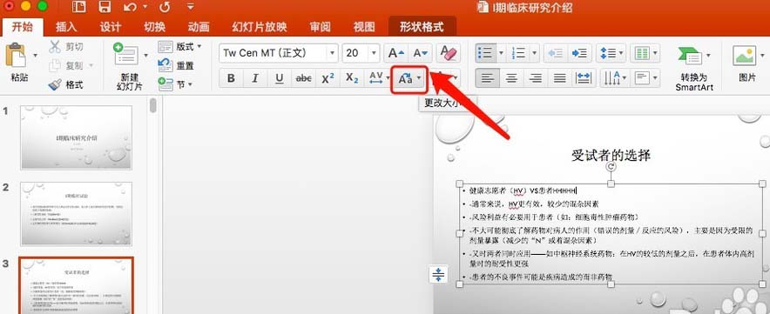The height and width of the screenshot is (314, 770).
Task: Click the sidebar layout icon in title bar
Action: tap(78, 7)
